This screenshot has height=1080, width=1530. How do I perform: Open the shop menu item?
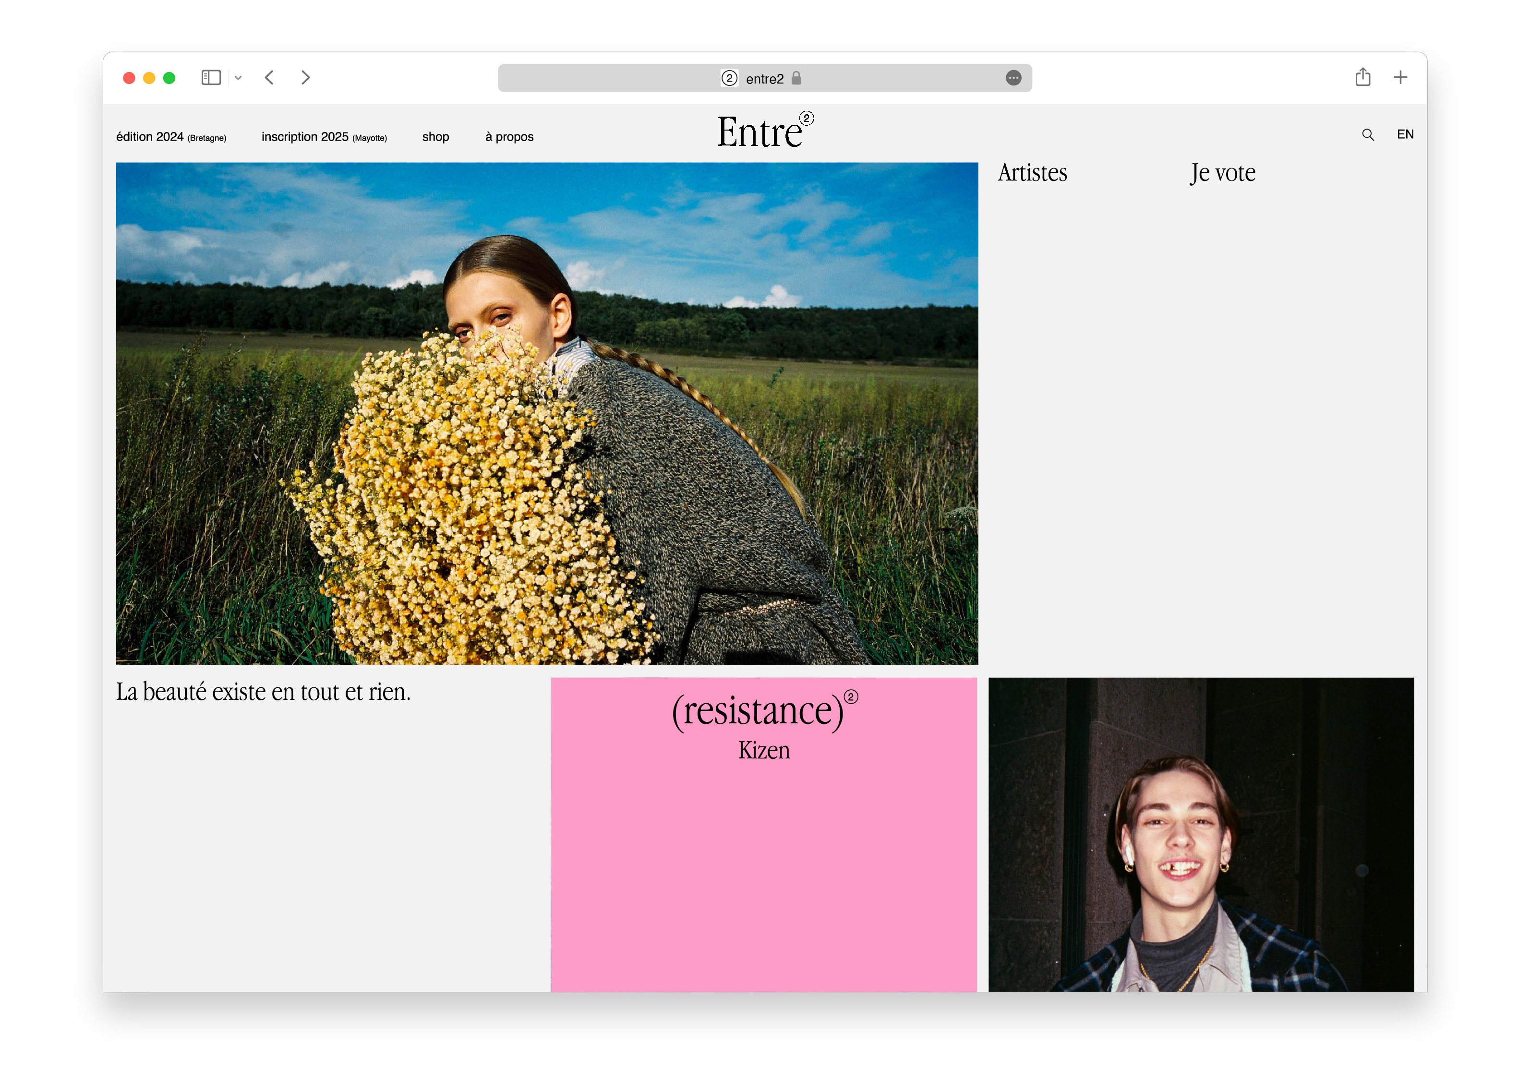click(x=436, y=137)
